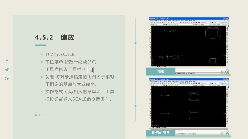Click the Facebook share icon
The width and height of the screenshot is (248, 139).
click(7, 61)
